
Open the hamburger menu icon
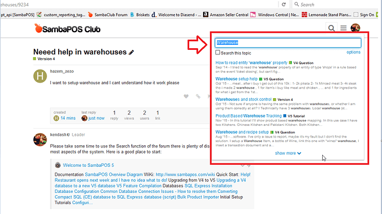(x=343, y=28)
